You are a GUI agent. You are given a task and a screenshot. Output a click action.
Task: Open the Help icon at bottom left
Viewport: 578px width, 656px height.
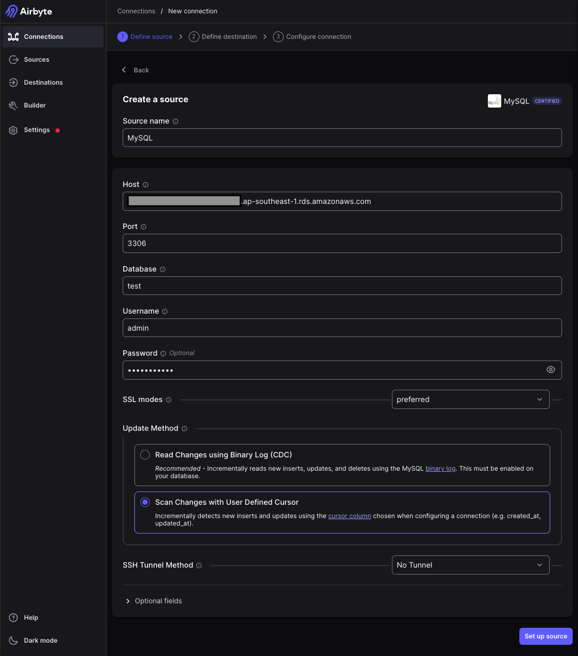pos(13,618)
